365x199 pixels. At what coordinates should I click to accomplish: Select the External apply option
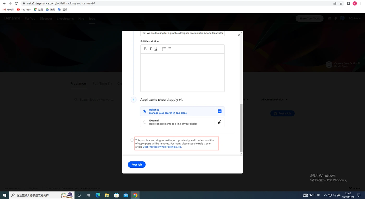[x=145, y=122]
